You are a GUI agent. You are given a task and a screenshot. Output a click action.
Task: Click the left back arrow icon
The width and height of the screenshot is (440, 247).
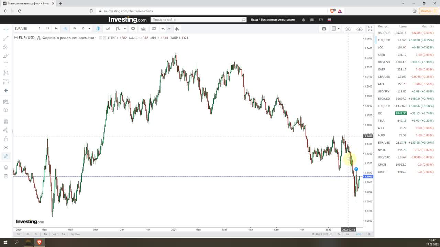[x=6, y=91]
